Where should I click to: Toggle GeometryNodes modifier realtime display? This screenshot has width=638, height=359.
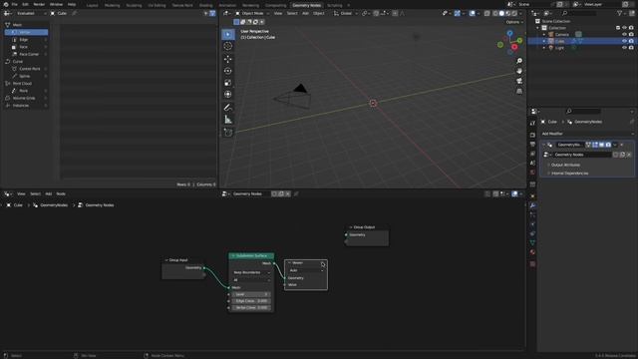[x=601, y=145]
